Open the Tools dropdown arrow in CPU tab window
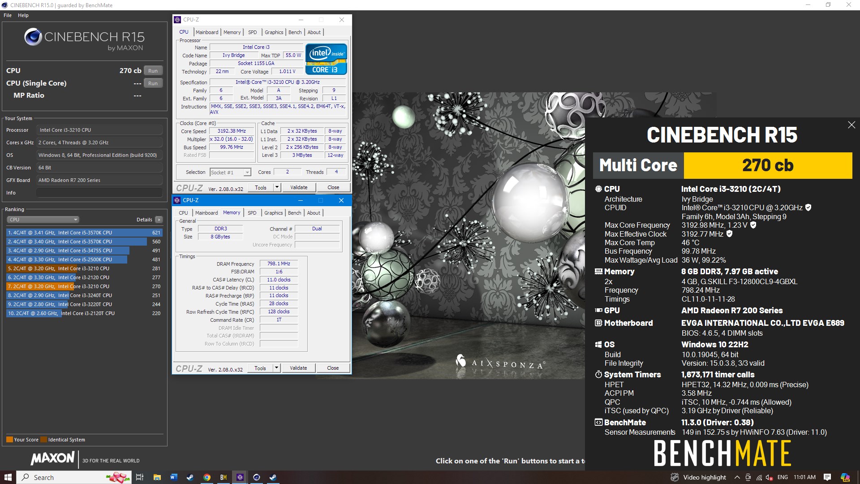Image resolution: width=860 pixels, height=484 pixels. (277, 187)
